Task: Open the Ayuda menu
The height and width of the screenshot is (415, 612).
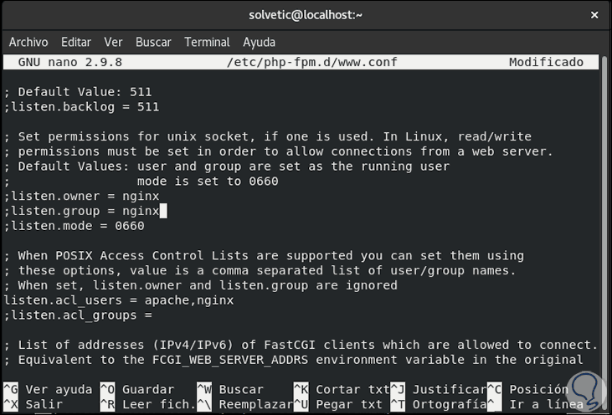Action: [259, 42]
